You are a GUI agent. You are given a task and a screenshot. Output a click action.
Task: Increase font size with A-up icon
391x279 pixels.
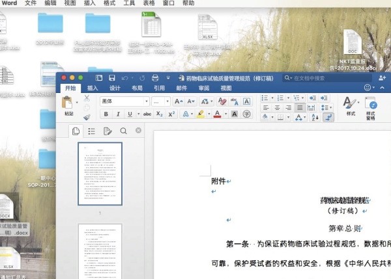[x=179, y=101]
